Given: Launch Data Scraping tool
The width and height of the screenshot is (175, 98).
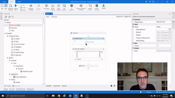Looking at the screenshot, I should [59, 7].
